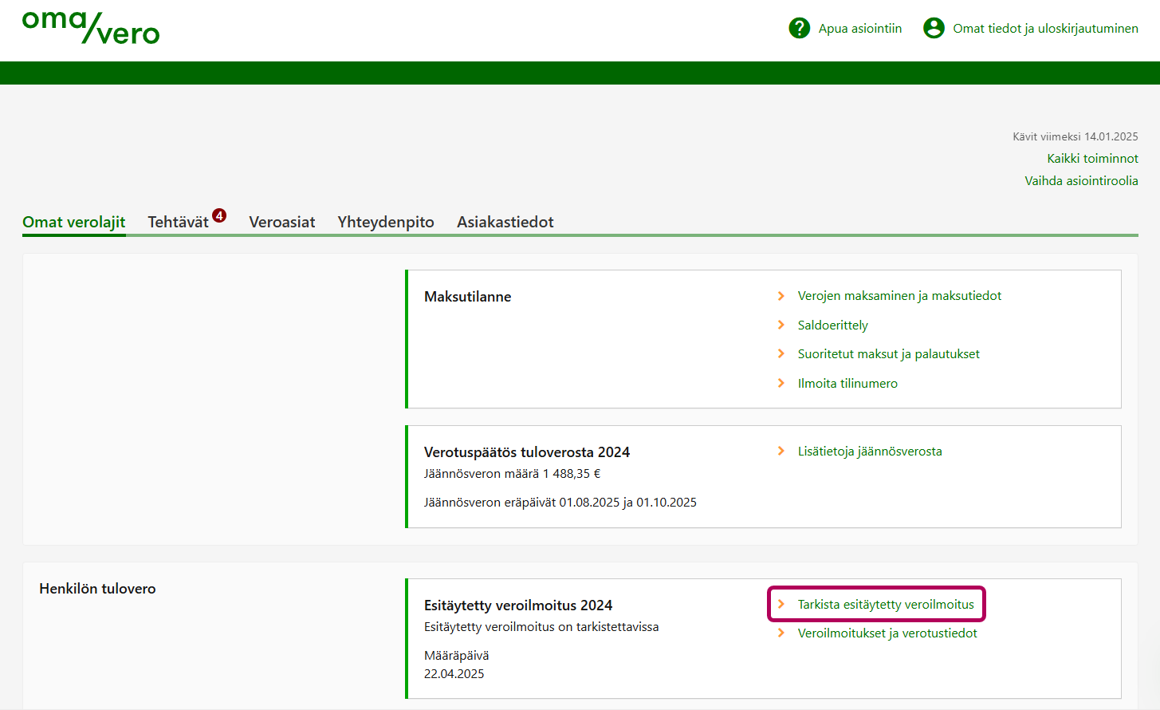This screenshot has width=1160, height=710.
Task: Open the Omat verolajit tab
Action: tap(74, 222)
